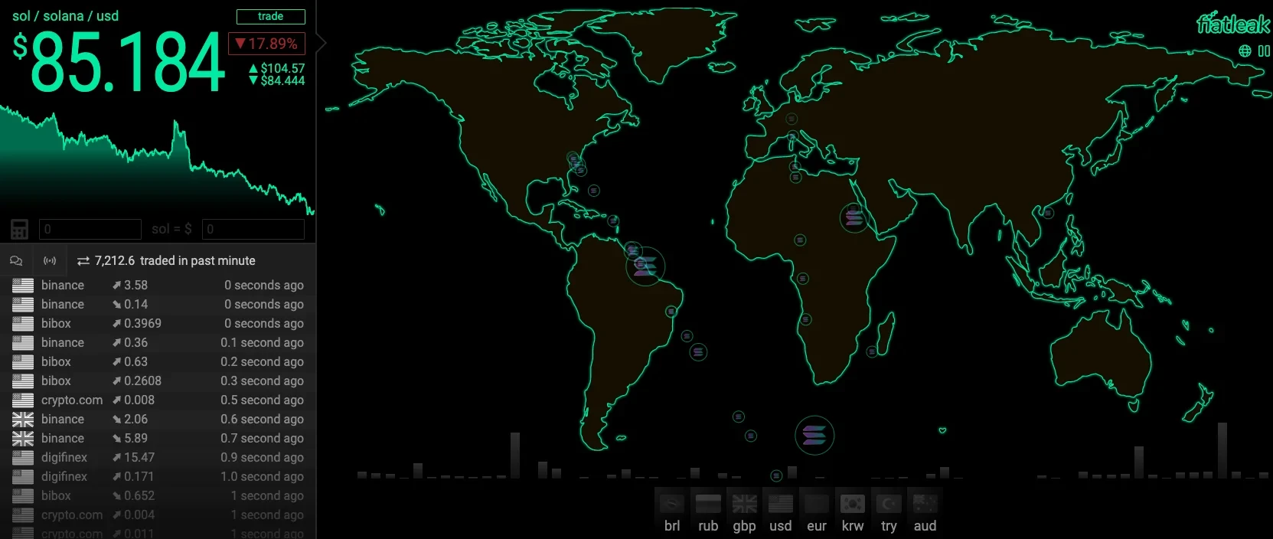Open the chat bubbles icon
The height and width of the screenshot is (539, 1273).
coord(16,261)
